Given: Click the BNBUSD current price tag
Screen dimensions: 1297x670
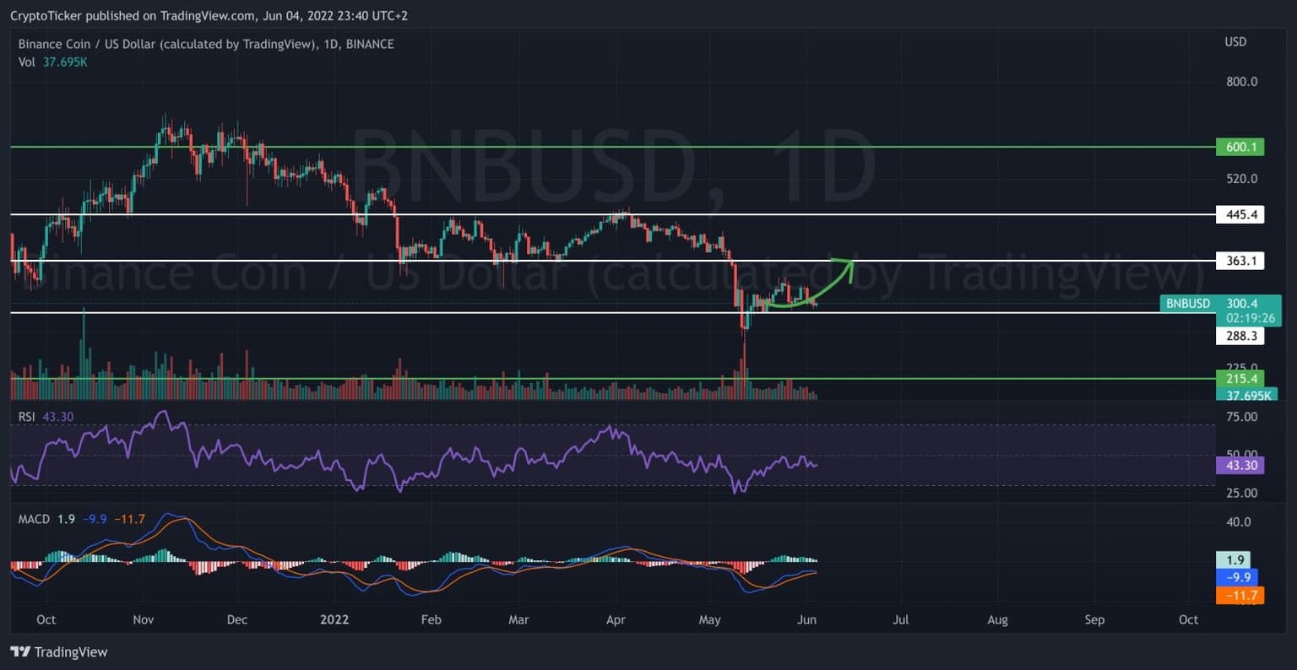Looking at the screenshot, I should (1219, 304).
